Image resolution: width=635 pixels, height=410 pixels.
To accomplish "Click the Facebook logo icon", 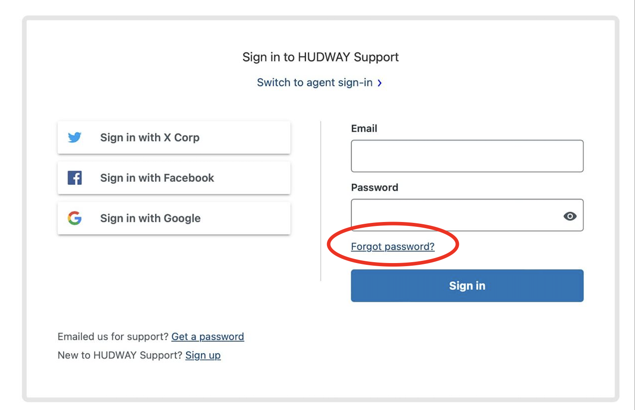I will click(x=75, y=178).
